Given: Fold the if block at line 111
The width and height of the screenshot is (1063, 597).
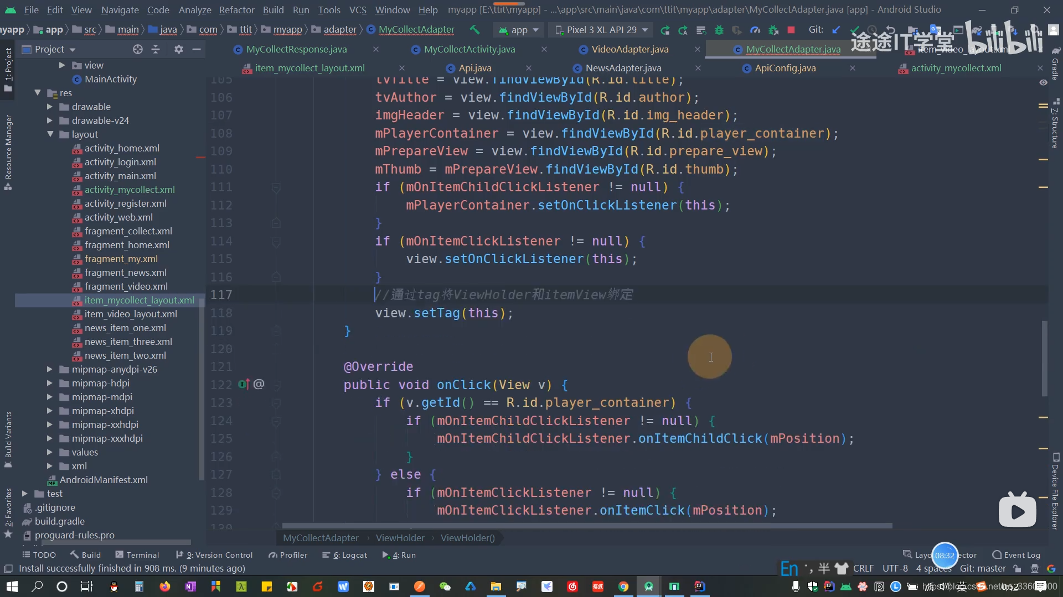Looking at the screenshot, I should 276,187.
